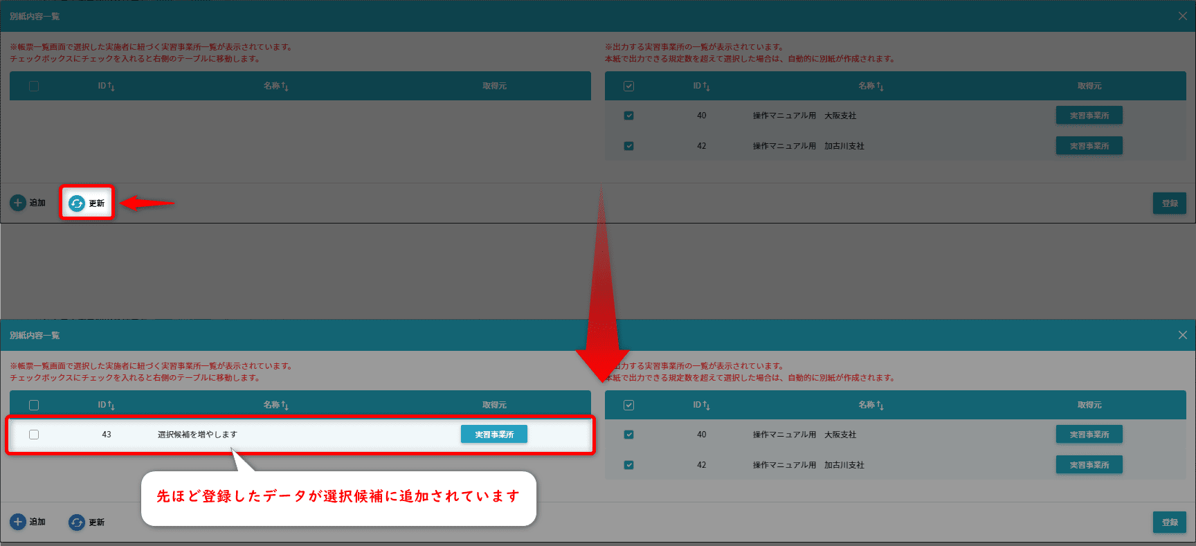This screenshot has width=1196, height=546.
Task: Sort by 名称 in upper left empty table
Action: click(275, 86)
